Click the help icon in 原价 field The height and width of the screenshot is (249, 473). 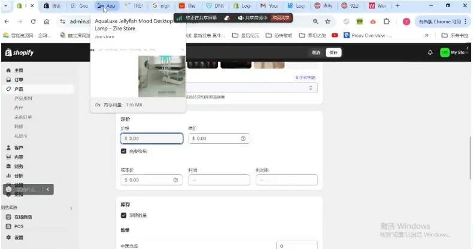pos(243,139)
